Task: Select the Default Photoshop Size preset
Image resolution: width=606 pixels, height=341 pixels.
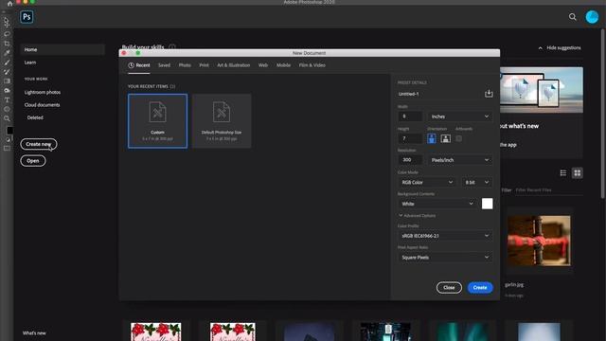Action: [x=222, y=121]
